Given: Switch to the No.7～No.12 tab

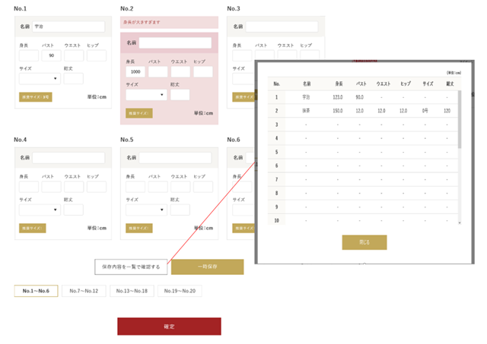Looking at the screenshot, I should [82, 291].
